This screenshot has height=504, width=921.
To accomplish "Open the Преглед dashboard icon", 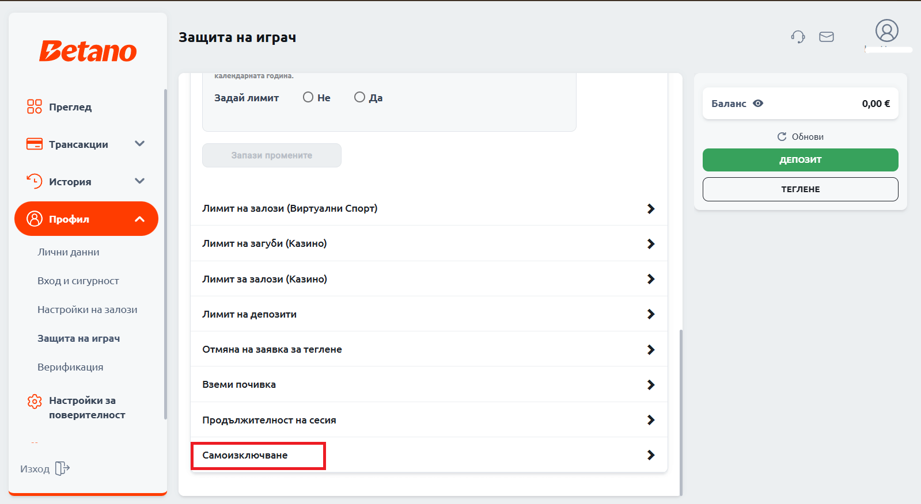I will [x=35, y=106].
